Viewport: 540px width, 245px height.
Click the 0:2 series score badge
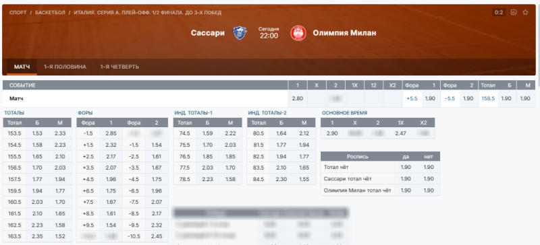499,12
